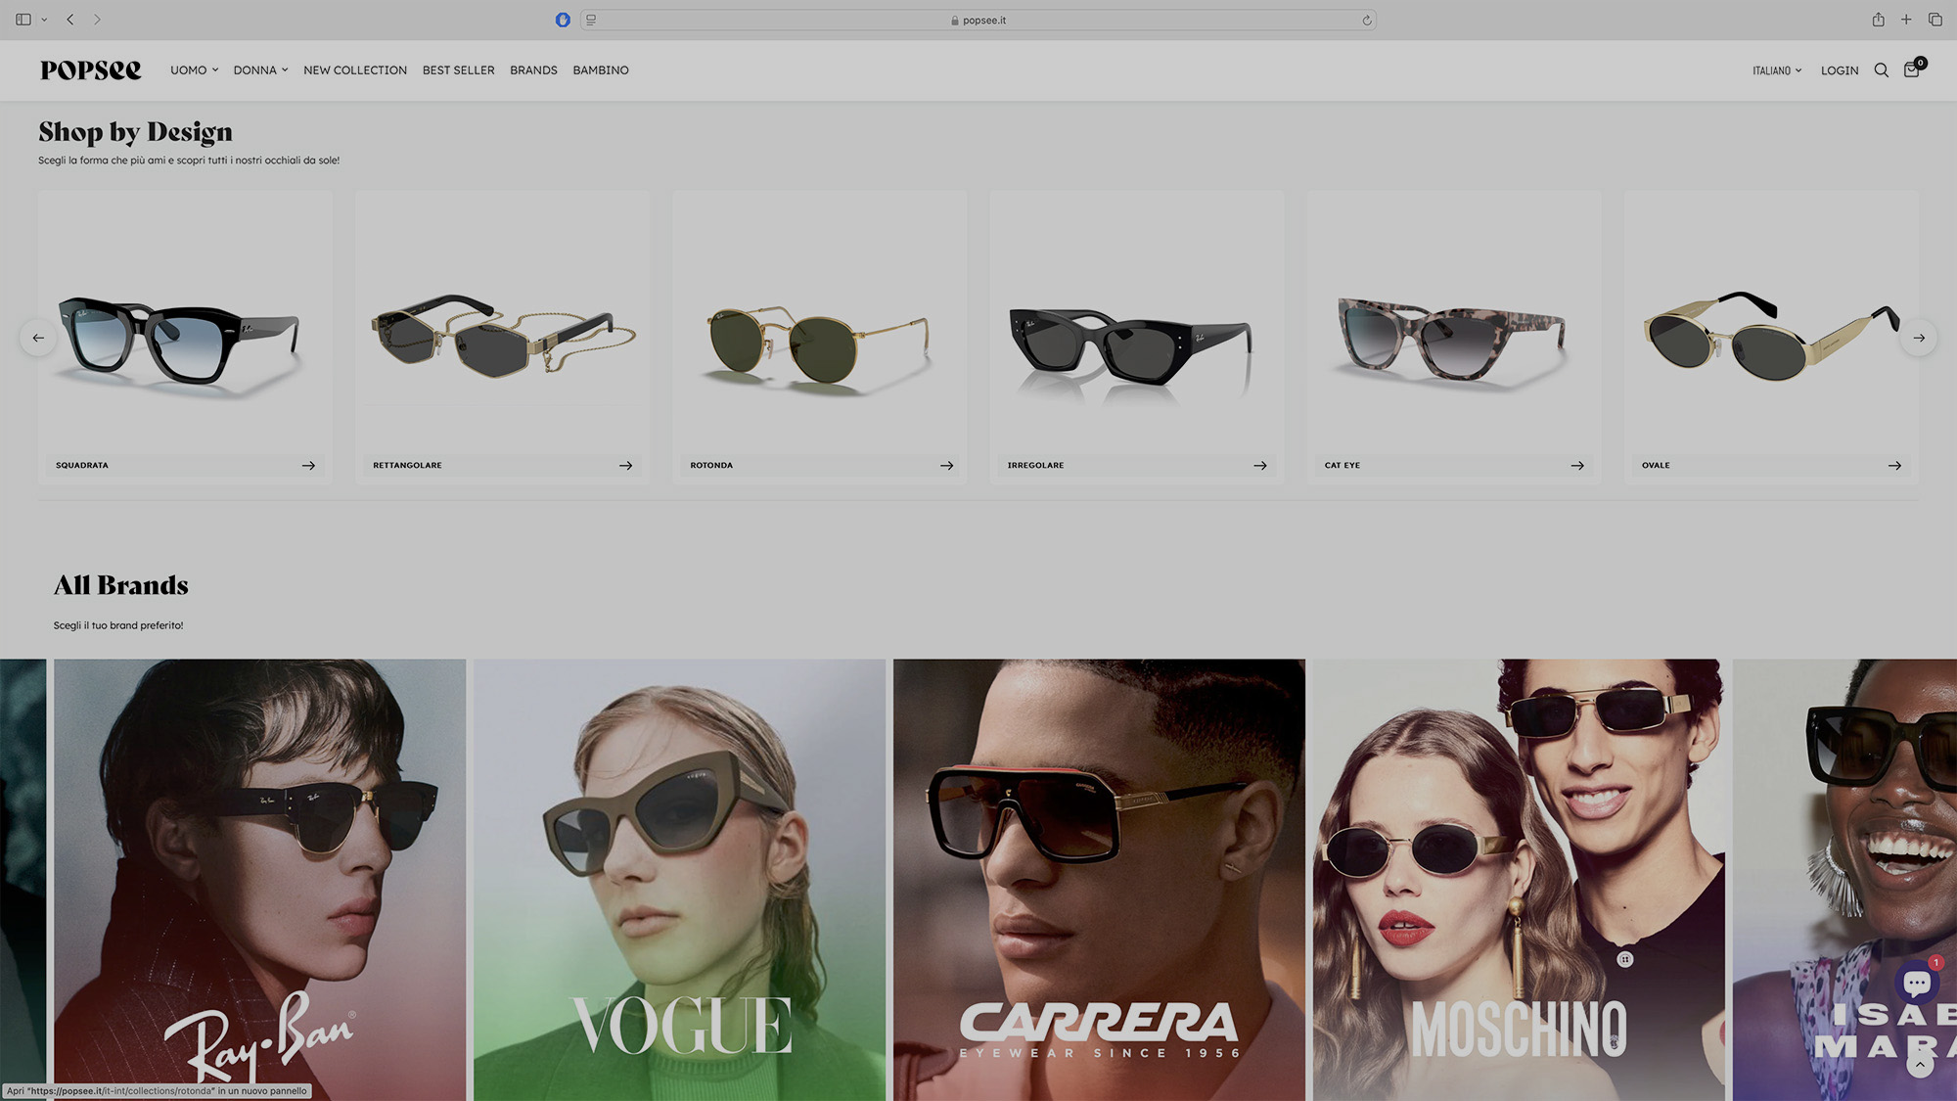Open the search magnifier icon
Viewport: 1957px width, 1101px height.
tap(1881, 70)
